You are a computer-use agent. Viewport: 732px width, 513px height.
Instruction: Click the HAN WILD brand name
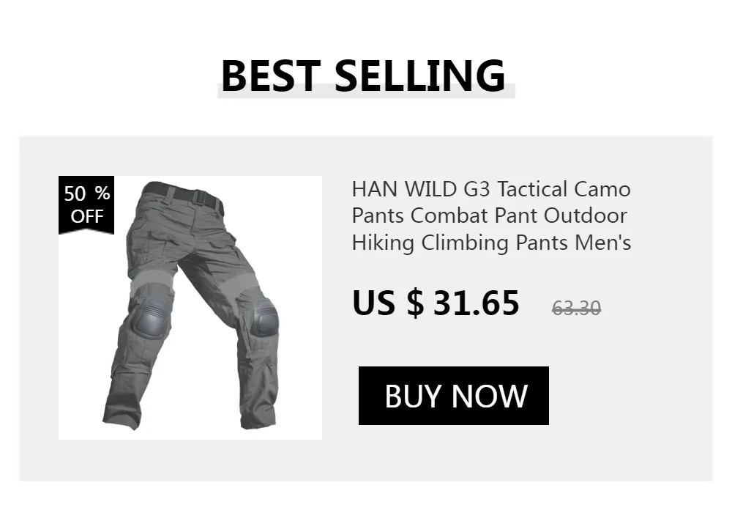point(404,189)
